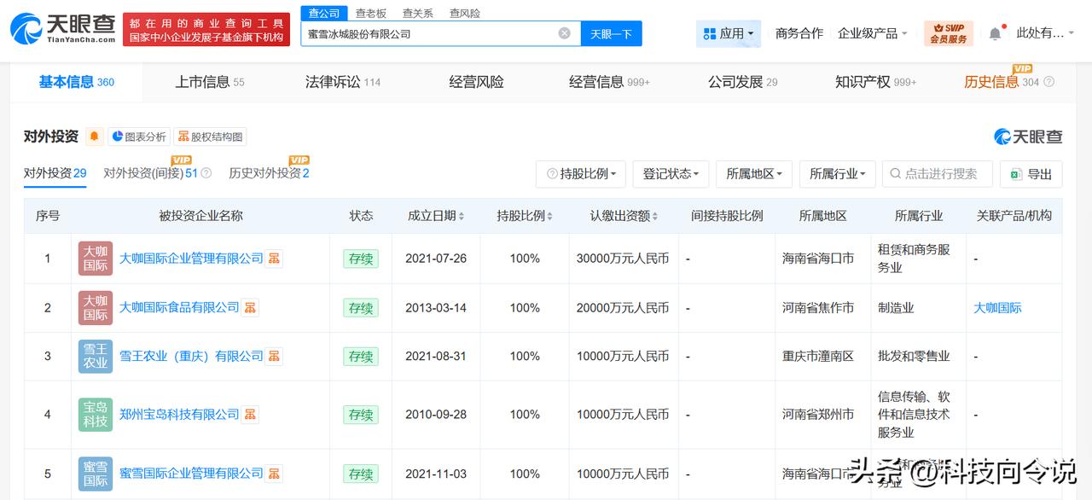Open the 所属地区 filter dropdown
Viewport: 1092px width, 500px height.
tap(754, 174)
